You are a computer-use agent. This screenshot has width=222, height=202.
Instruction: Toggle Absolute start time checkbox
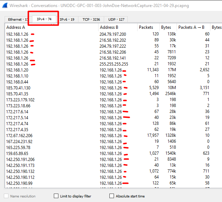click(112, 196)
